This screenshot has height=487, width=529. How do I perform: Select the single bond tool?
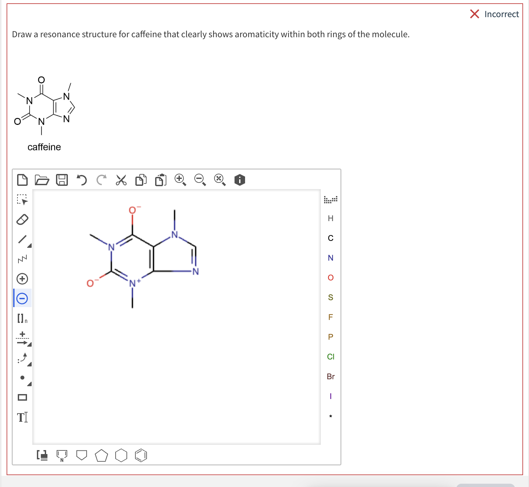tap(22, 239)
